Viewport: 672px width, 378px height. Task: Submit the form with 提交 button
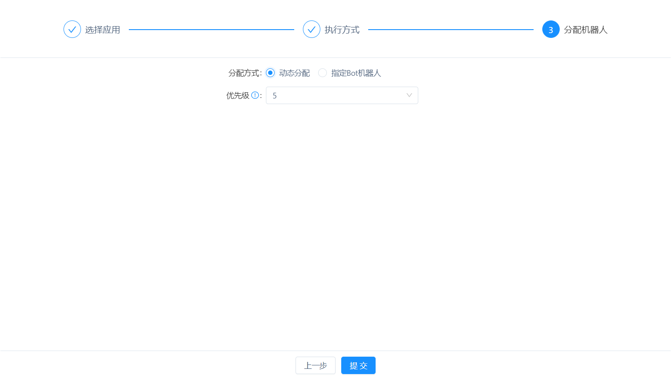(358, 365)
